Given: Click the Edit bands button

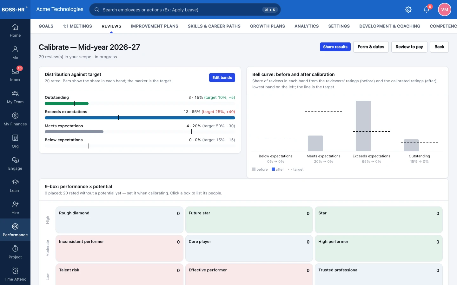Looking at the screenshot, I should coord(222,78).
